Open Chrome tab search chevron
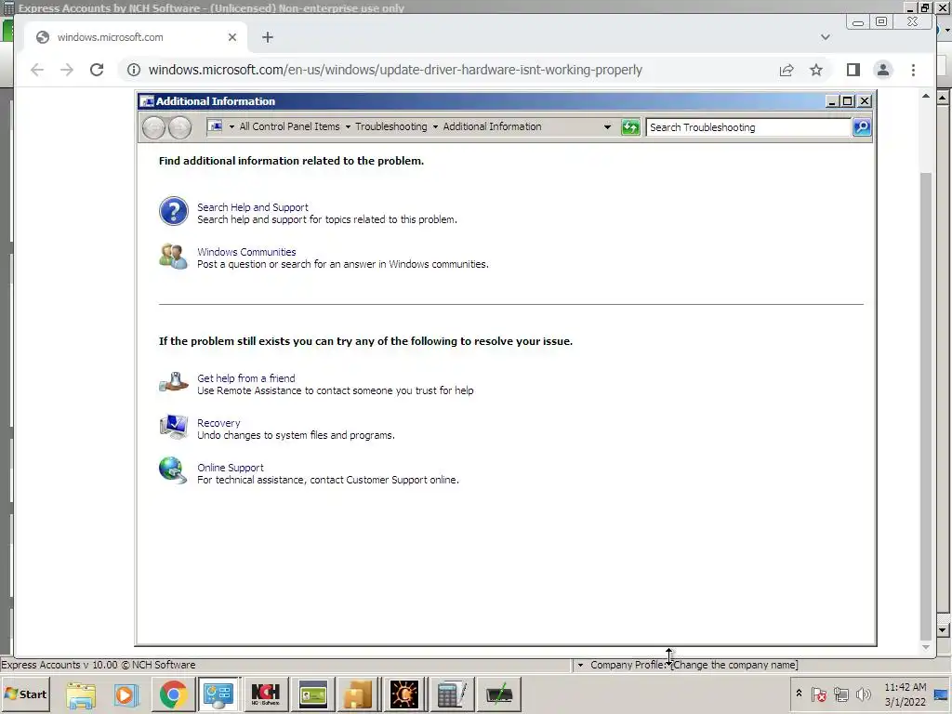952x714 pixels. (826, 37)
